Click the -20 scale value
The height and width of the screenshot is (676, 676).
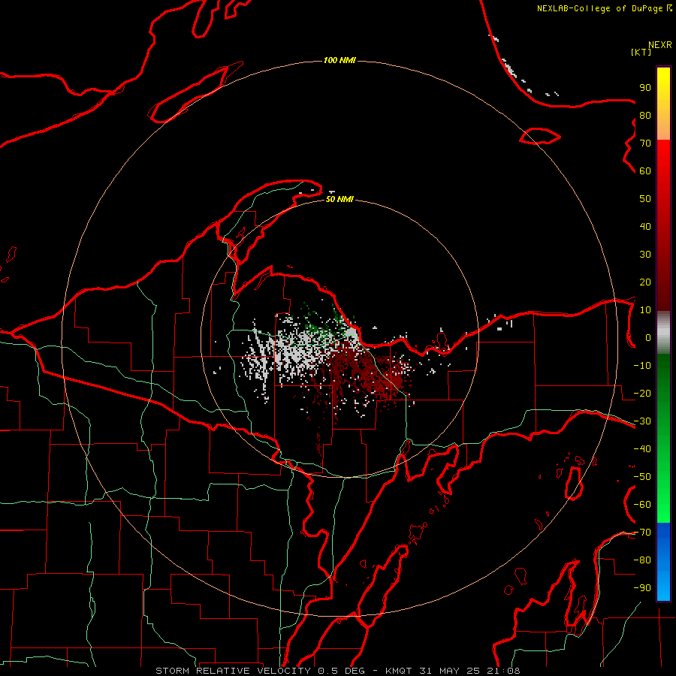click(x=642, y=393)
